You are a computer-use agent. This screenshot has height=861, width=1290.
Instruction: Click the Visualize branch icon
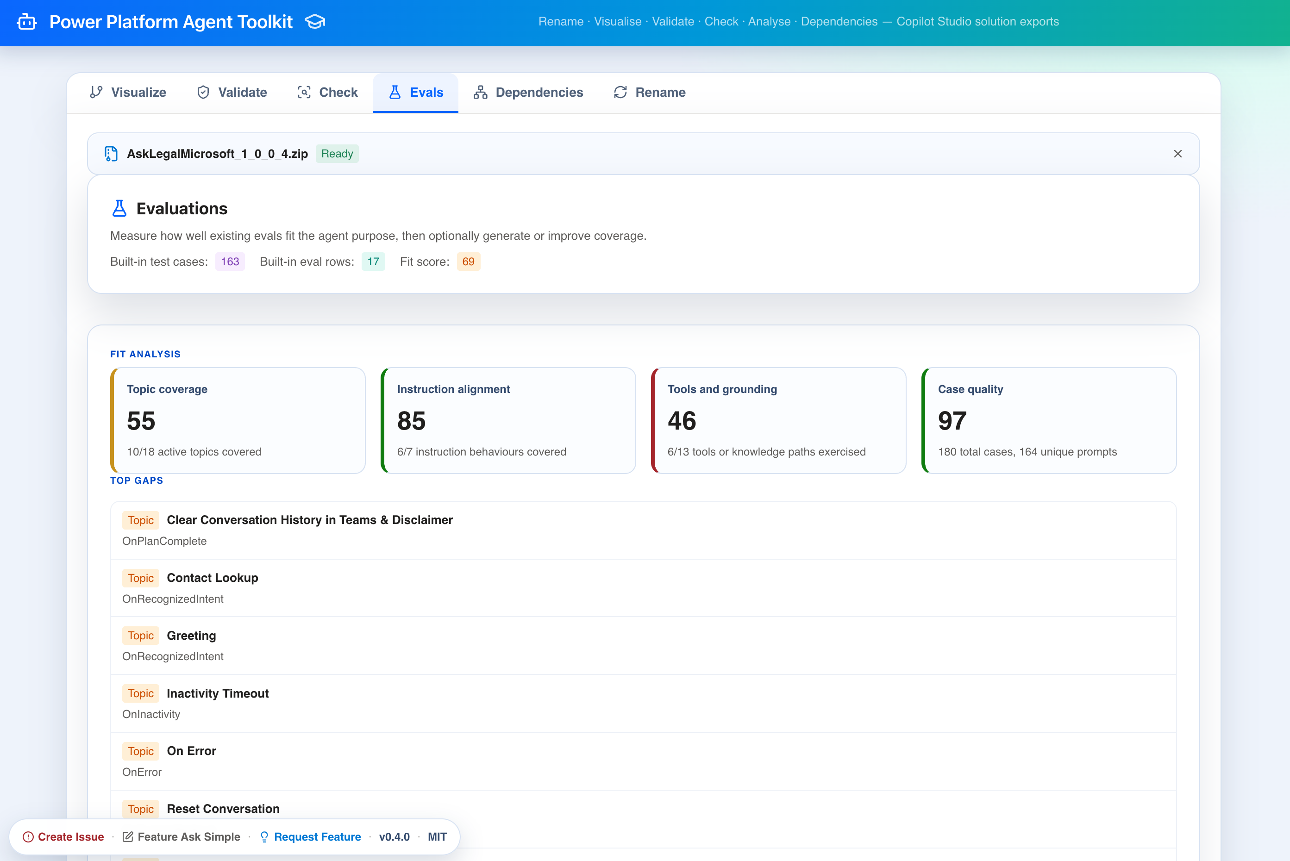tap(97, 92)
